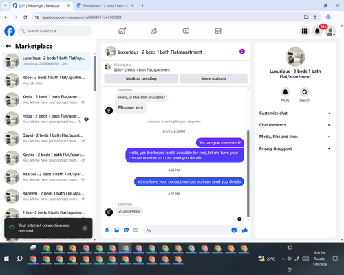Open the notifications bell in the header
Image resolution: width=344 pixels, height=275 pixels.
(317, 31)
